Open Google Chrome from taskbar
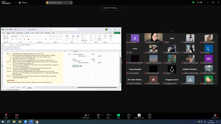 coord(20,122)
